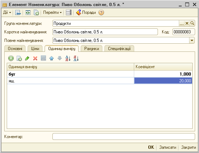This screenshot has height=153, width=199.
Task: Click the coefficient cell 1,000
Action: [163, 74]
